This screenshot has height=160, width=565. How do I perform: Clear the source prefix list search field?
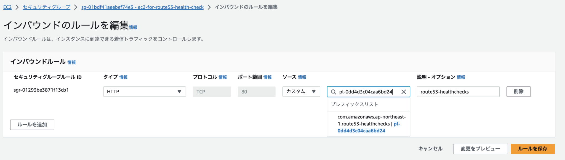pyautogui.click(x=403, y=92)
